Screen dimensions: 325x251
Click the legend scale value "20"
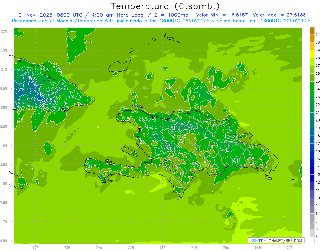(318, 120)
